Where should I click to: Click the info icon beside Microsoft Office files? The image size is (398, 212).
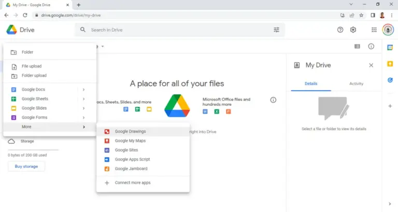[273, 100]
